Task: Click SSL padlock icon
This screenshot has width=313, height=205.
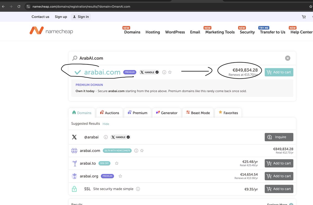Action: pos(74,189)
